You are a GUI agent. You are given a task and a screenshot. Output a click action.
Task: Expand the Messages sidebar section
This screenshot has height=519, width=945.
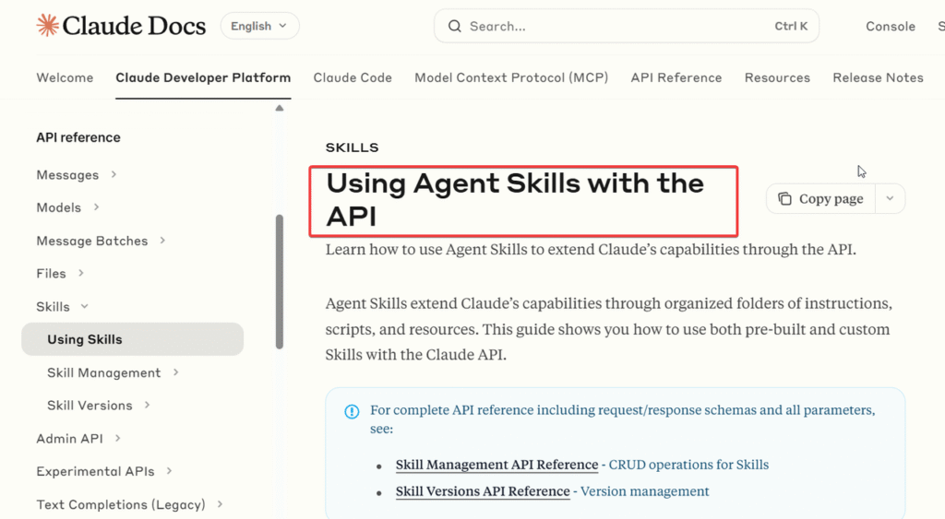[x=114, y=175]
